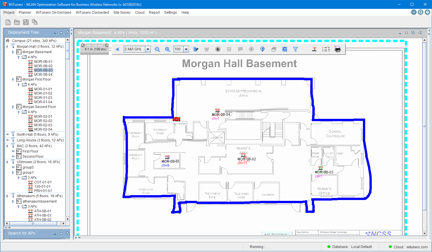The height and width of the screenshot is (252, 432).
Task: Expand the Second Floor node under MAC
Action: (13, 156)
